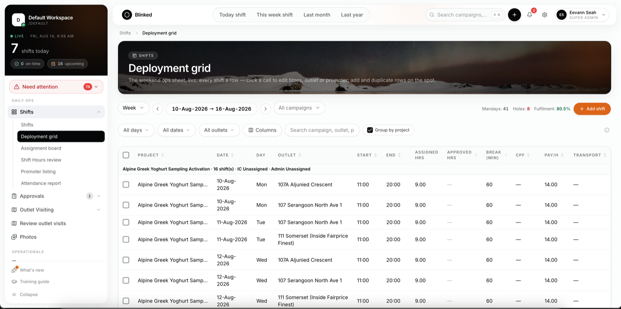
Task: Click the Collapse sidebar chevrons
Action: 14,295
